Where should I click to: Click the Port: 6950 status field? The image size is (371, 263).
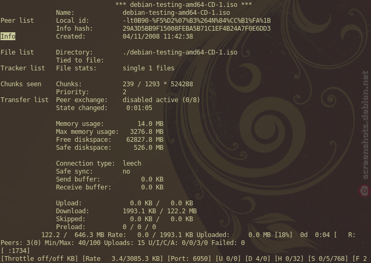tap(189, 258)
